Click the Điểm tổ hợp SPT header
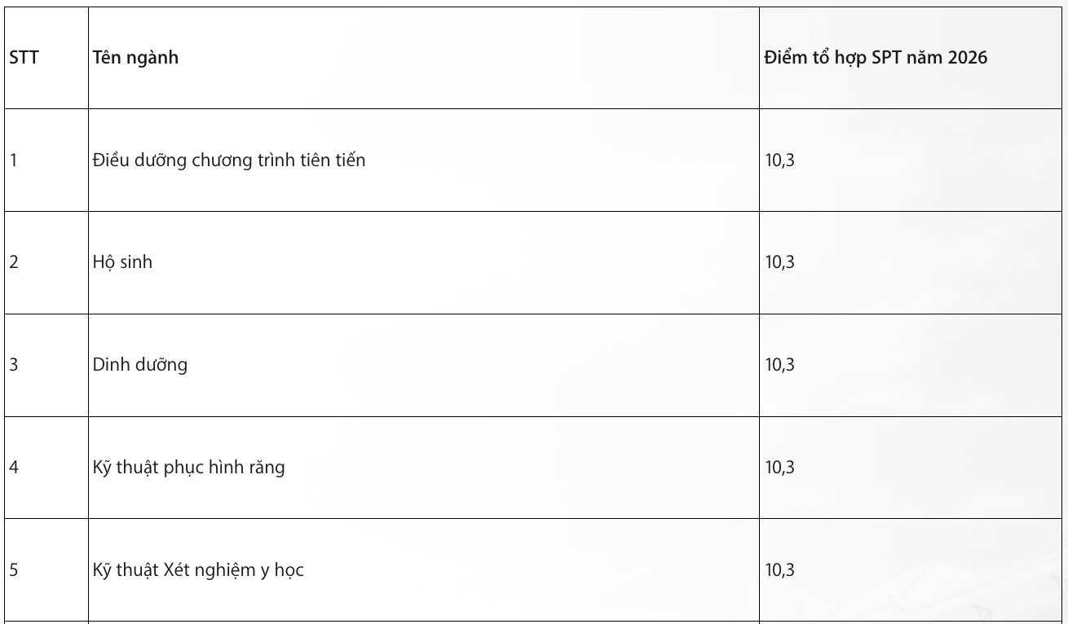The image size is (1068, 624). (x=876, y=59)
